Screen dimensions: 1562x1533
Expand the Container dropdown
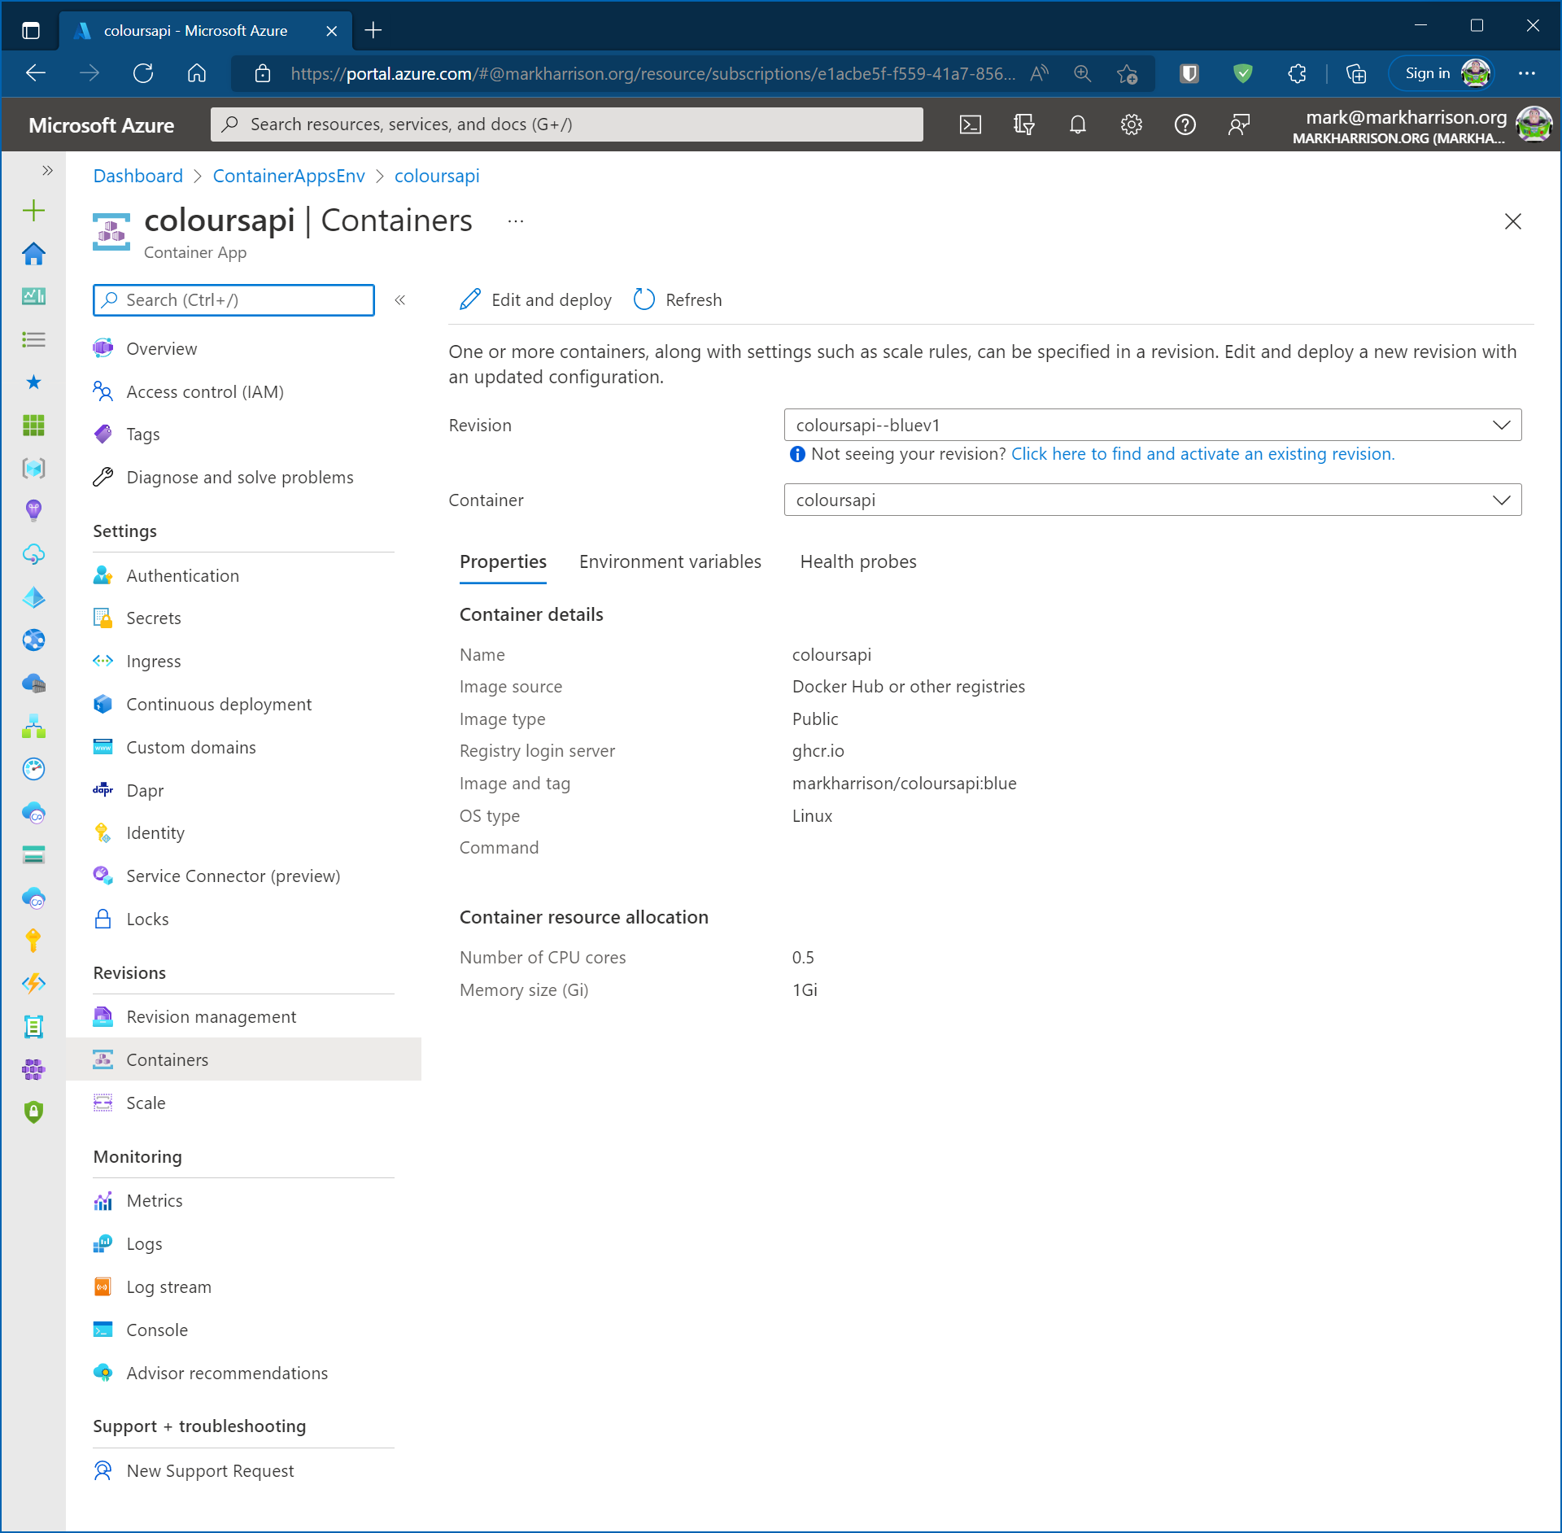(x=1152, y=500)
